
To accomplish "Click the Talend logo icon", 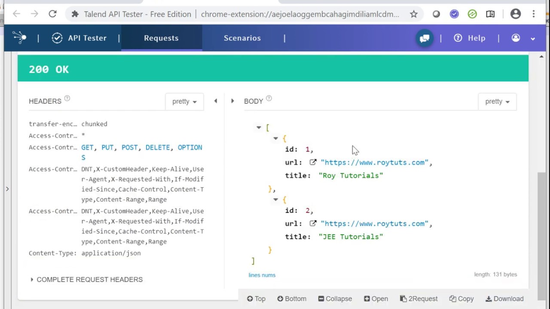I will point(19,37).
